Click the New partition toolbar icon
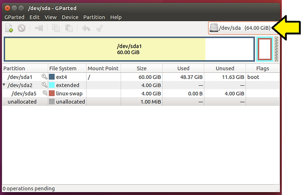 [9, 28]
